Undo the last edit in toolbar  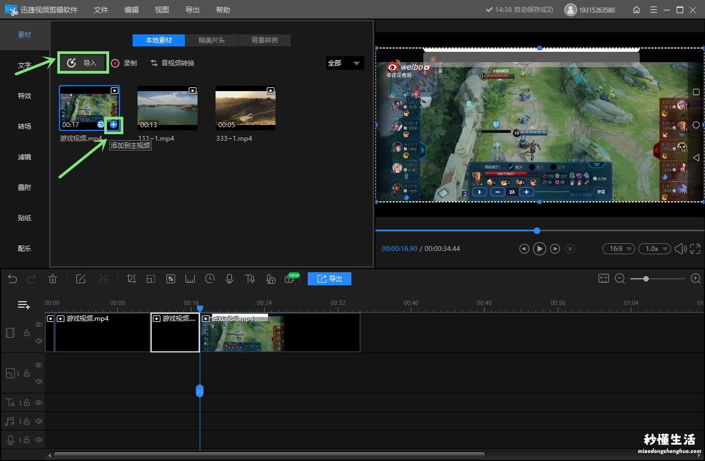click(13, 279)
